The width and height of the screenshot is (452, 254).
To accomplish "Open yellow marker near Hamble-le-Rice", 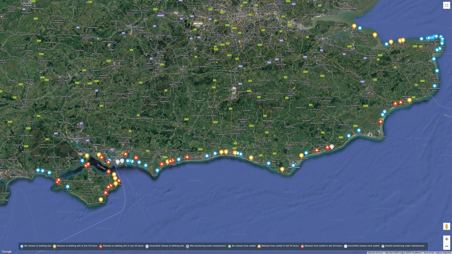I will click(x=87, y=156).
